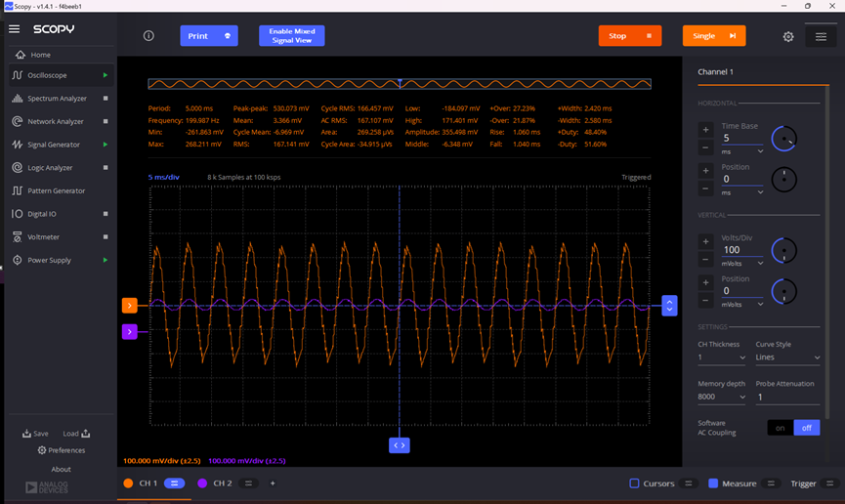Image resolution: width=845 pixels, height=504 pixels.
Task: Decrease Time Base with minus button
Action: 705,147
